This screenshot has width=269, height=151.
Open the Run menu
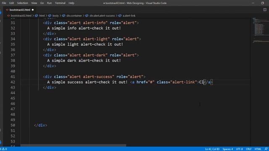(49, 3)
